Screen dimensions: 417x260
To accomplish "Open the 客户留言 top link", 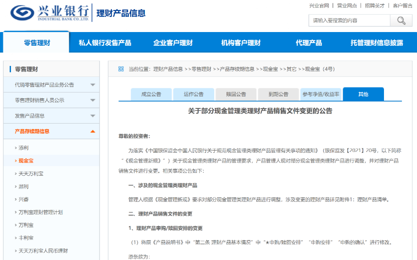I will [402, 5].
